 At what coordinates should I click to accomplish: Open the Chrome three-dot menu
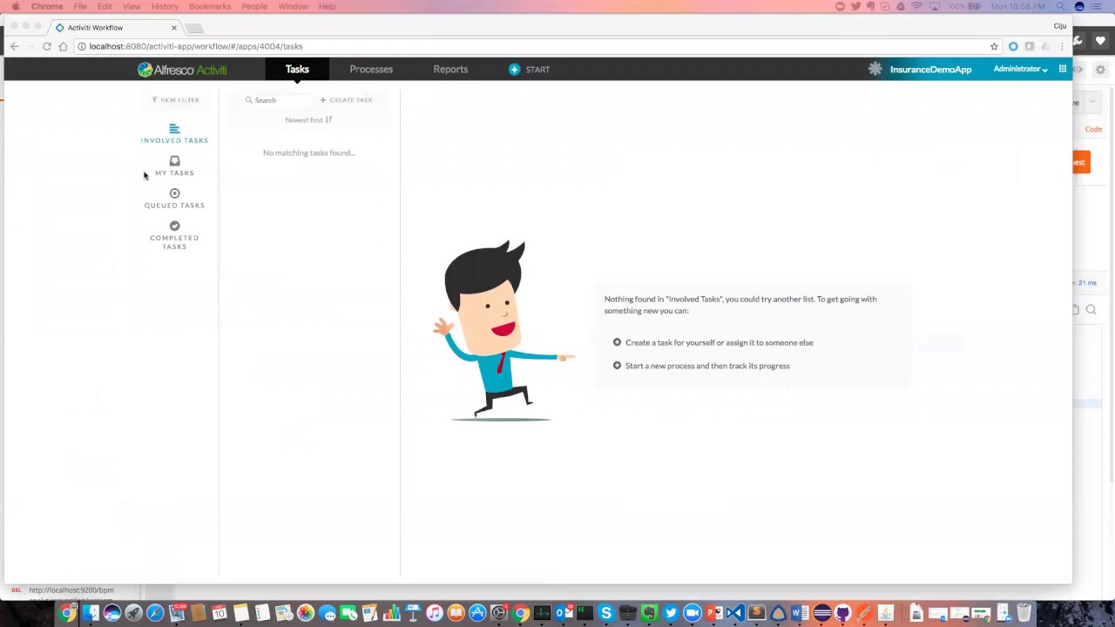[x=1062, y=46]
